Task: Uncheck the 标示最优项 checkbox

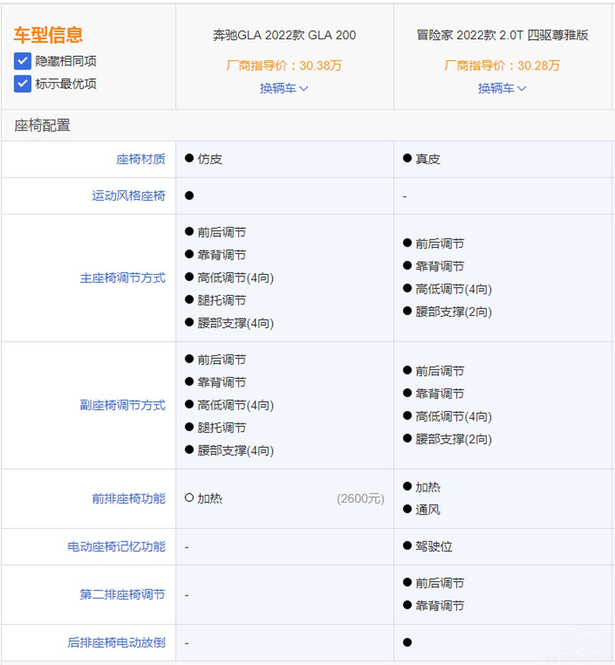Action: click(23, 84)
